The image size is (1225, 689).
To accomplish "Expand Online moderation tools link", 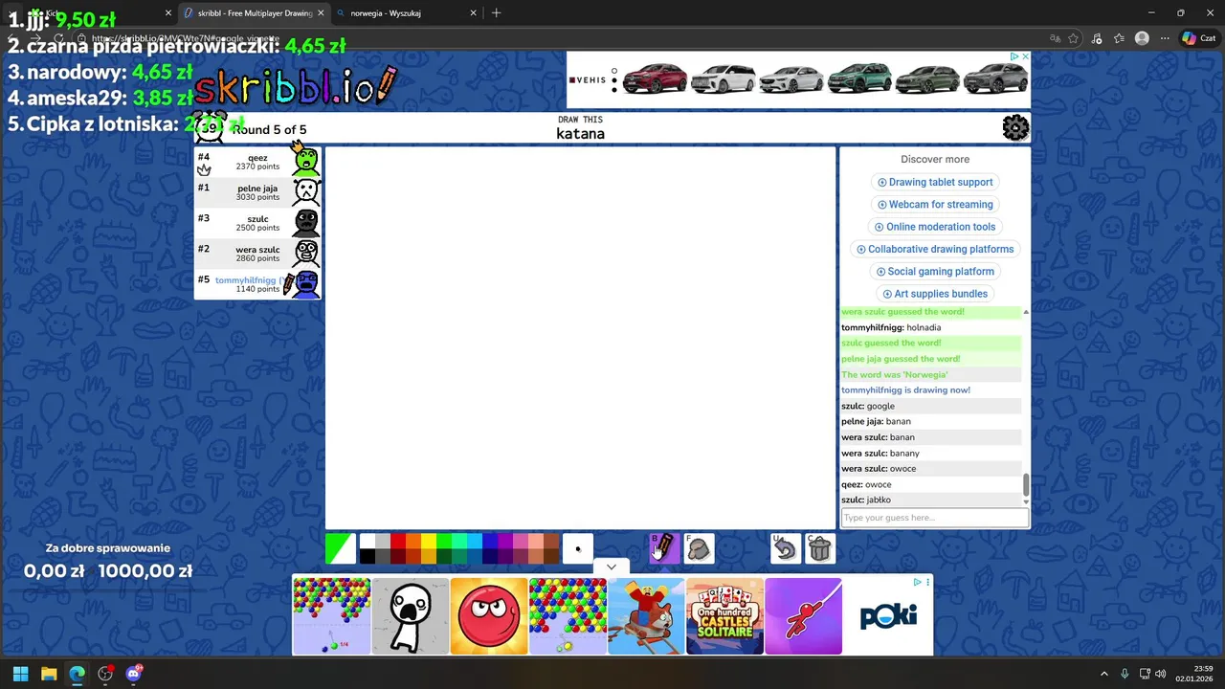I will (935, 227).
